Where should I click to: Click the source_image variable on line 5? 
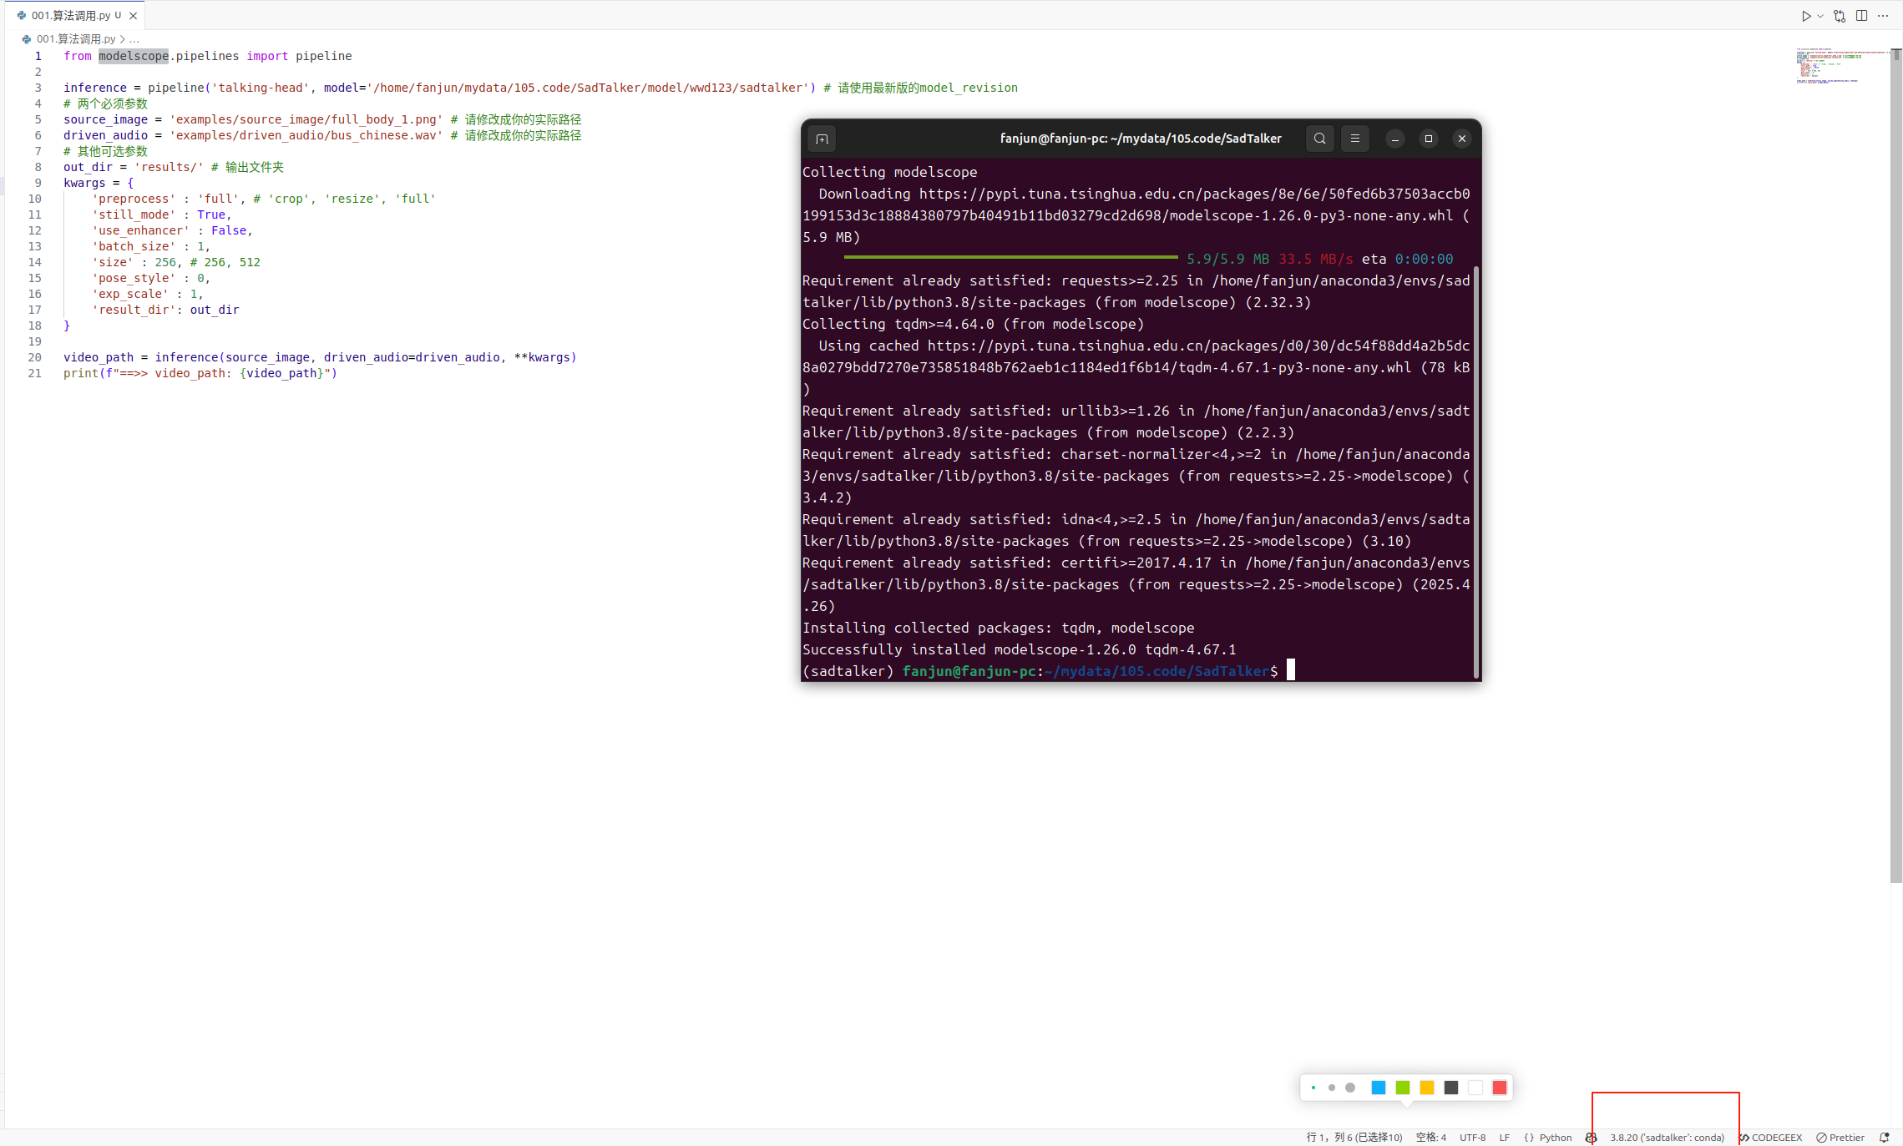(105, 119)
